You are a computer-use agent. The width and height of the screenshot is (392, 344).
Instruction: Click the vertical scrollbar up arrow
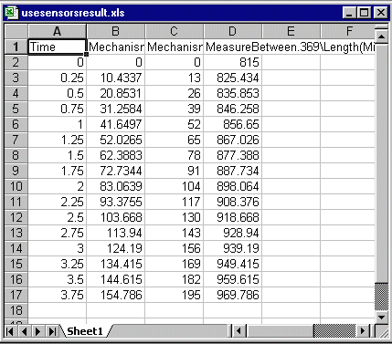click(x=381, y=36)
